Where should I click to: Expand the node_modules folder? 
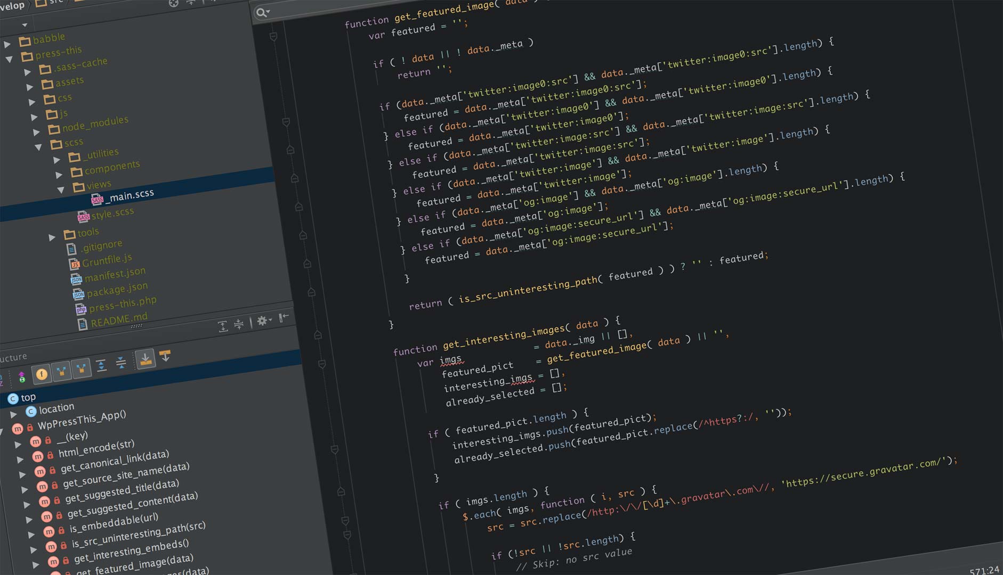[x=36, y=132]
